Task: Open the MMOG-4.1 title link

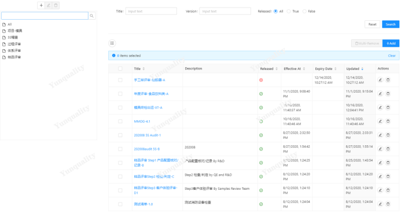Action: [x=142, y=122]
